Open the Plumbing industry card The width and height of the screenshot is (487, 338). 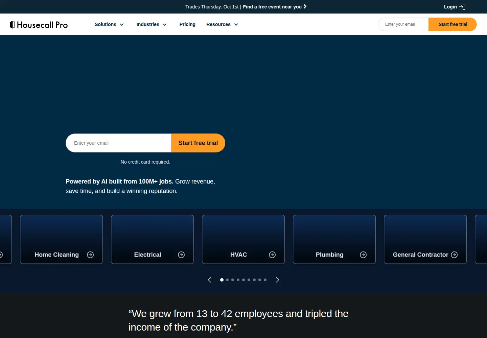coord(334,239)
